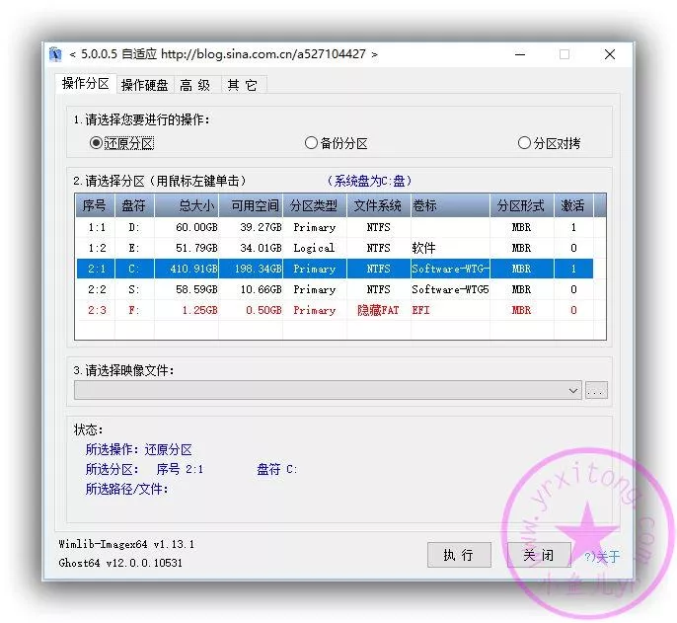Select the 还原分区 radio button

[x=96, y=143]
